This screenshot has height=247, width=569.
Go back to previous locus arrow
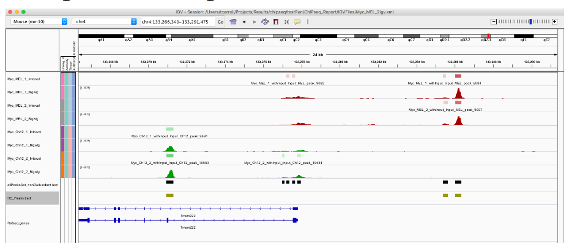point(244,22)
